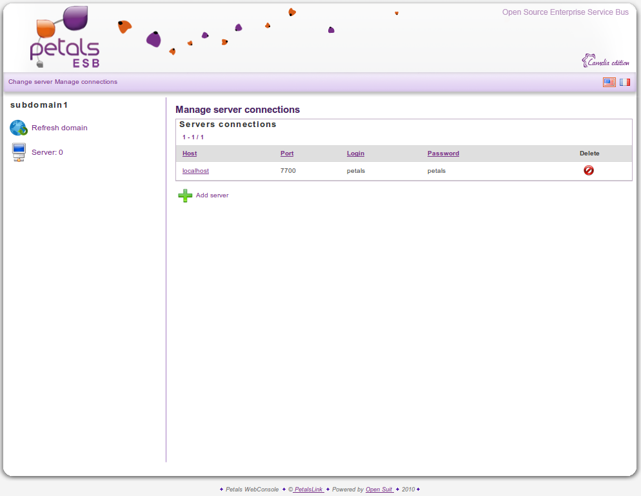Open the Change server menu item

coord(30,82)
